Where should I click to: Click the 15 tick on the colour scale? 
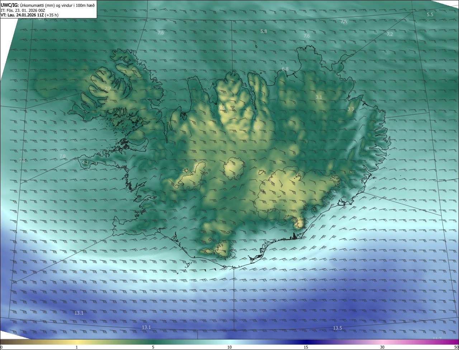pyautogui.click(x=306, y=347)
